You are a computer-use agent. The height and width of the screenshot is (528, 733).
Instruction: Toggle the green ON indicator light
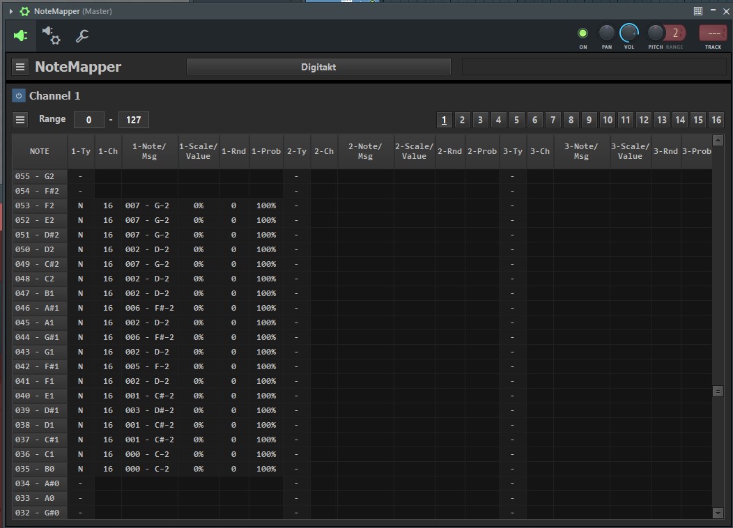[x=582, y=33]
